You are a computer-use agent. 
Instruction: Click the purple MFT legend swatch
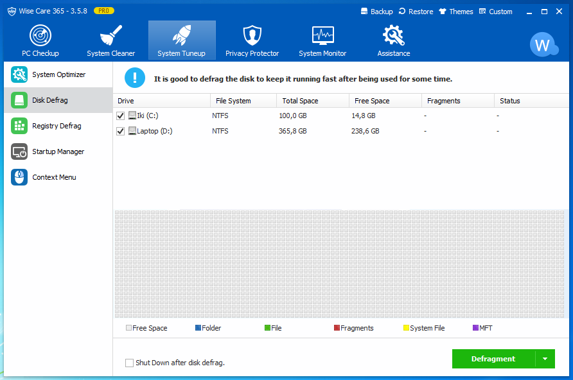click(x=475, y=328)
